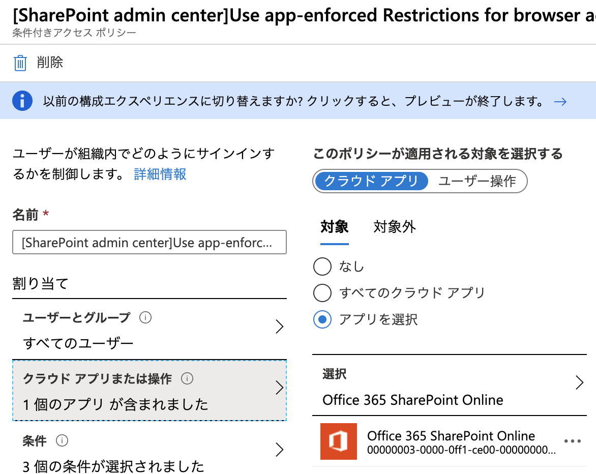Click the app ID 00000003-0000-0ff1-ce00 text

(x=461, y=450)
